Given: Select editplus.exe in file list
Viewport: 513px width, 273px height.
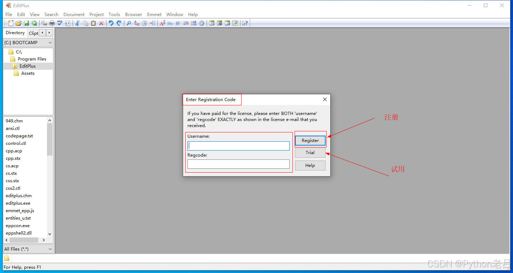Looking at the screenshot, I should pos(18,203).
